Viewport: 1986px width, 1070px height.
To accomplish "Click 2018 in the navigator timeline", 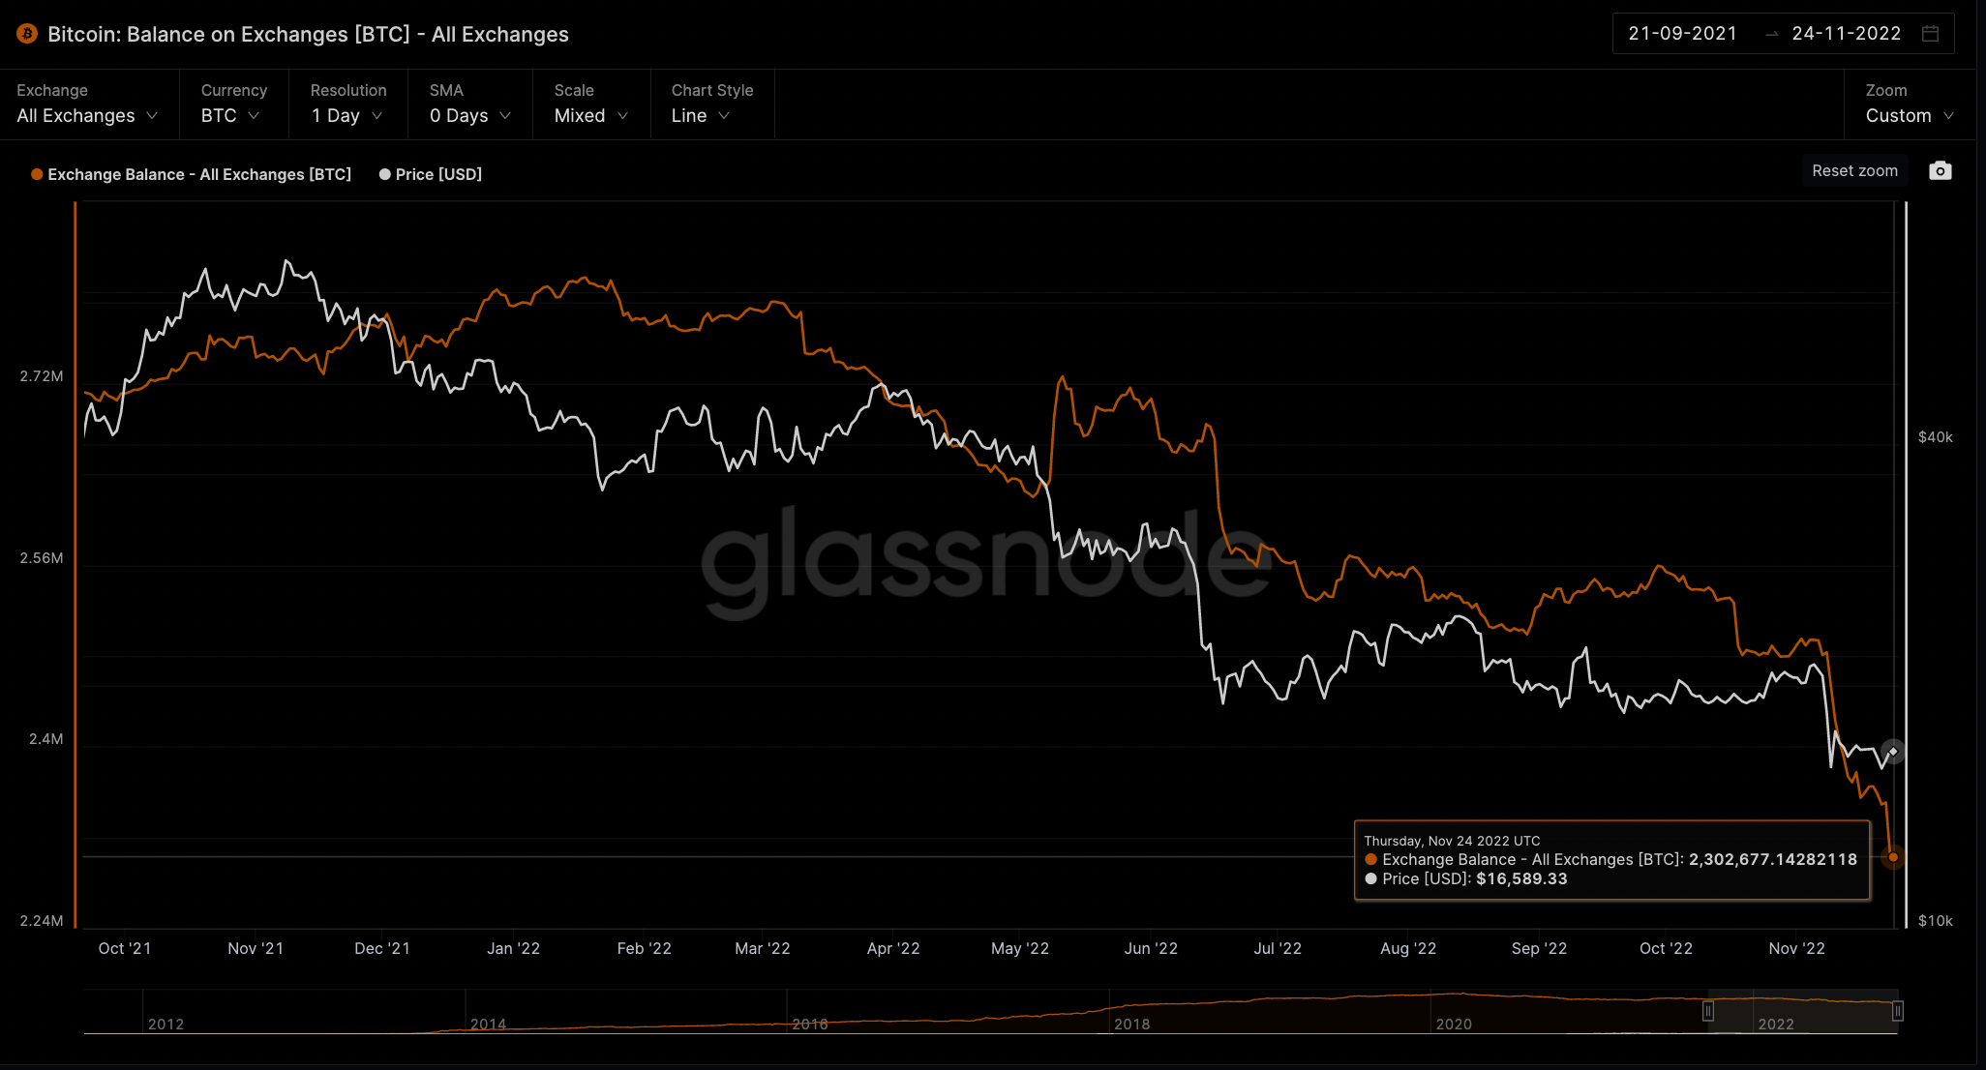I will tap(1131, 1024).
